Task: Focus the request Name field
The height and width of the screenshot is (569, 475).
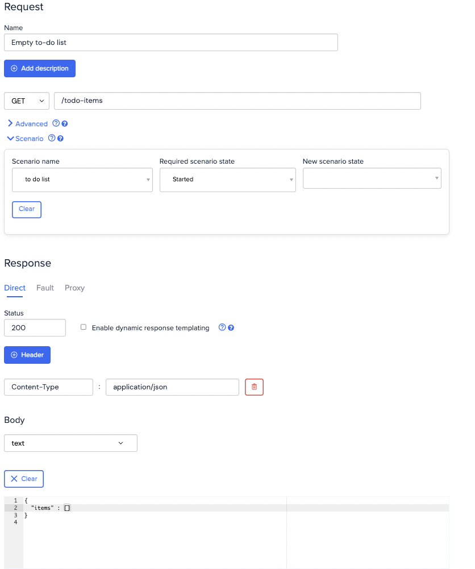Action: coord(171,43)
